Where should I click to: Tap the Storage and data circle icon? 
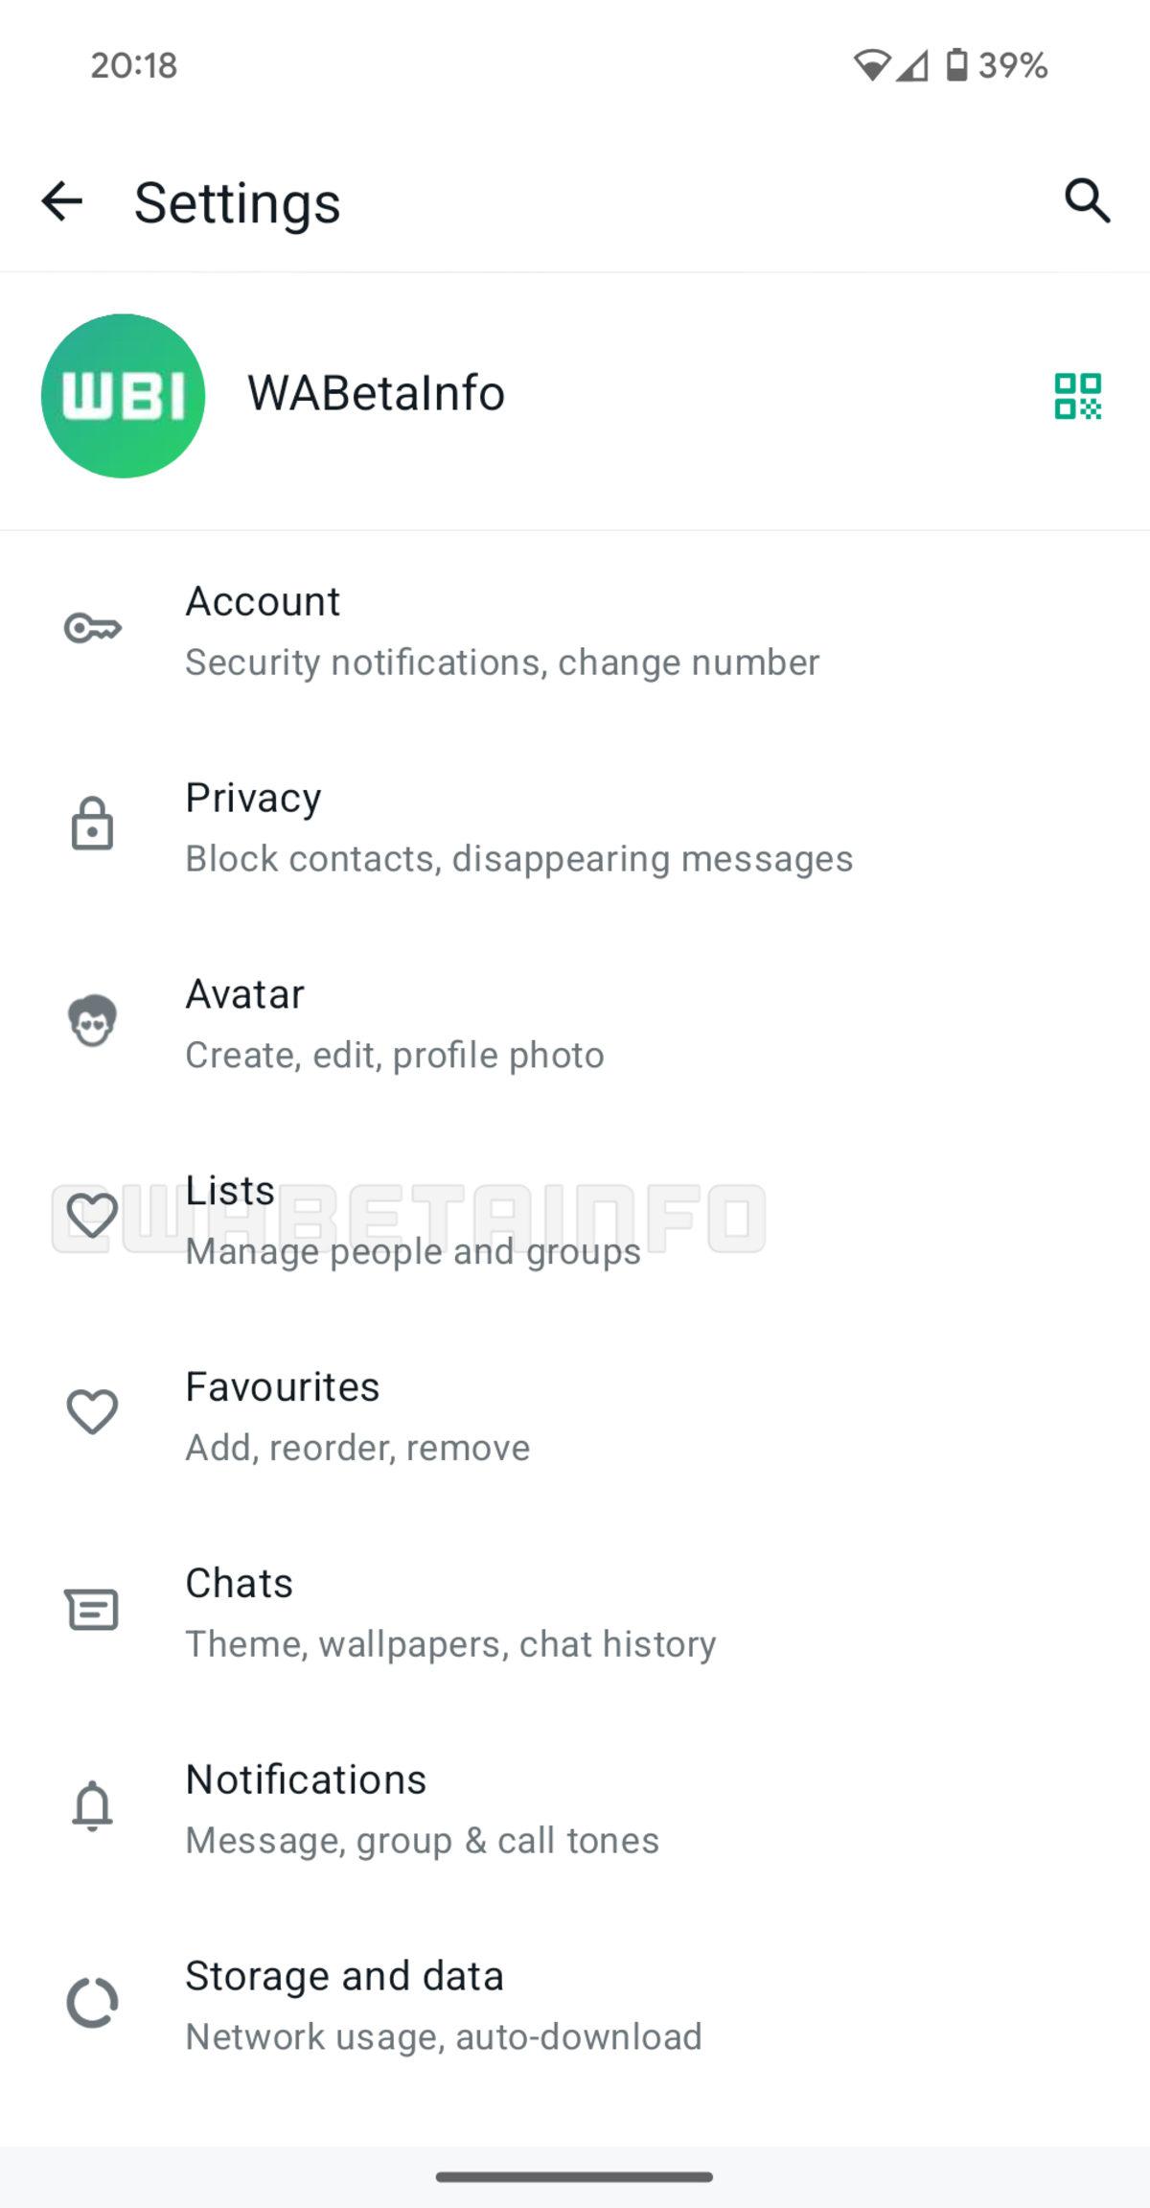point(92,2003)
